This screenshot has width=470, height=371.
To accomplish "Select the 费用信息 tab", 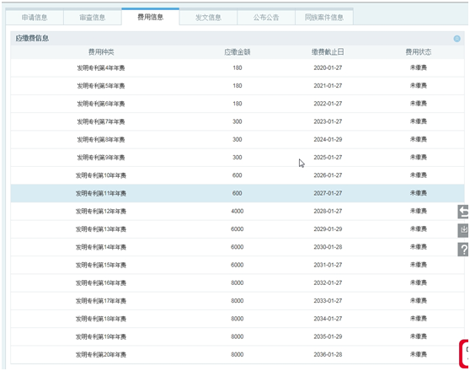I will 151,17.
